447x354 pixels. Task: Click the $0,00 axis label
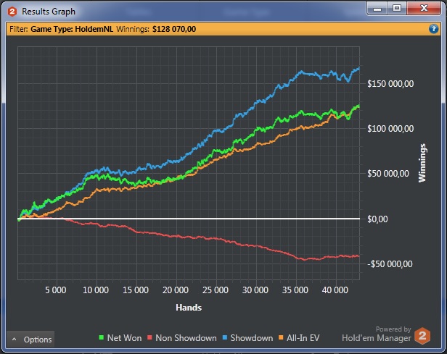click(x=377, y=219)
